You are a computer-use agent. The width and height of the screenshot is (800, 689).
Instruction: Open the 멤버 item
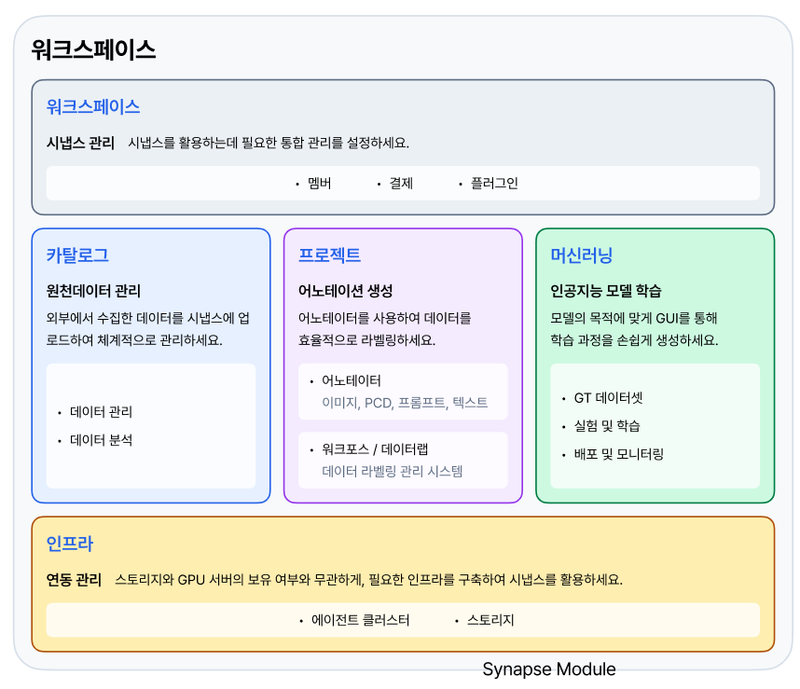pyautogui.click(x=320, y=183)
